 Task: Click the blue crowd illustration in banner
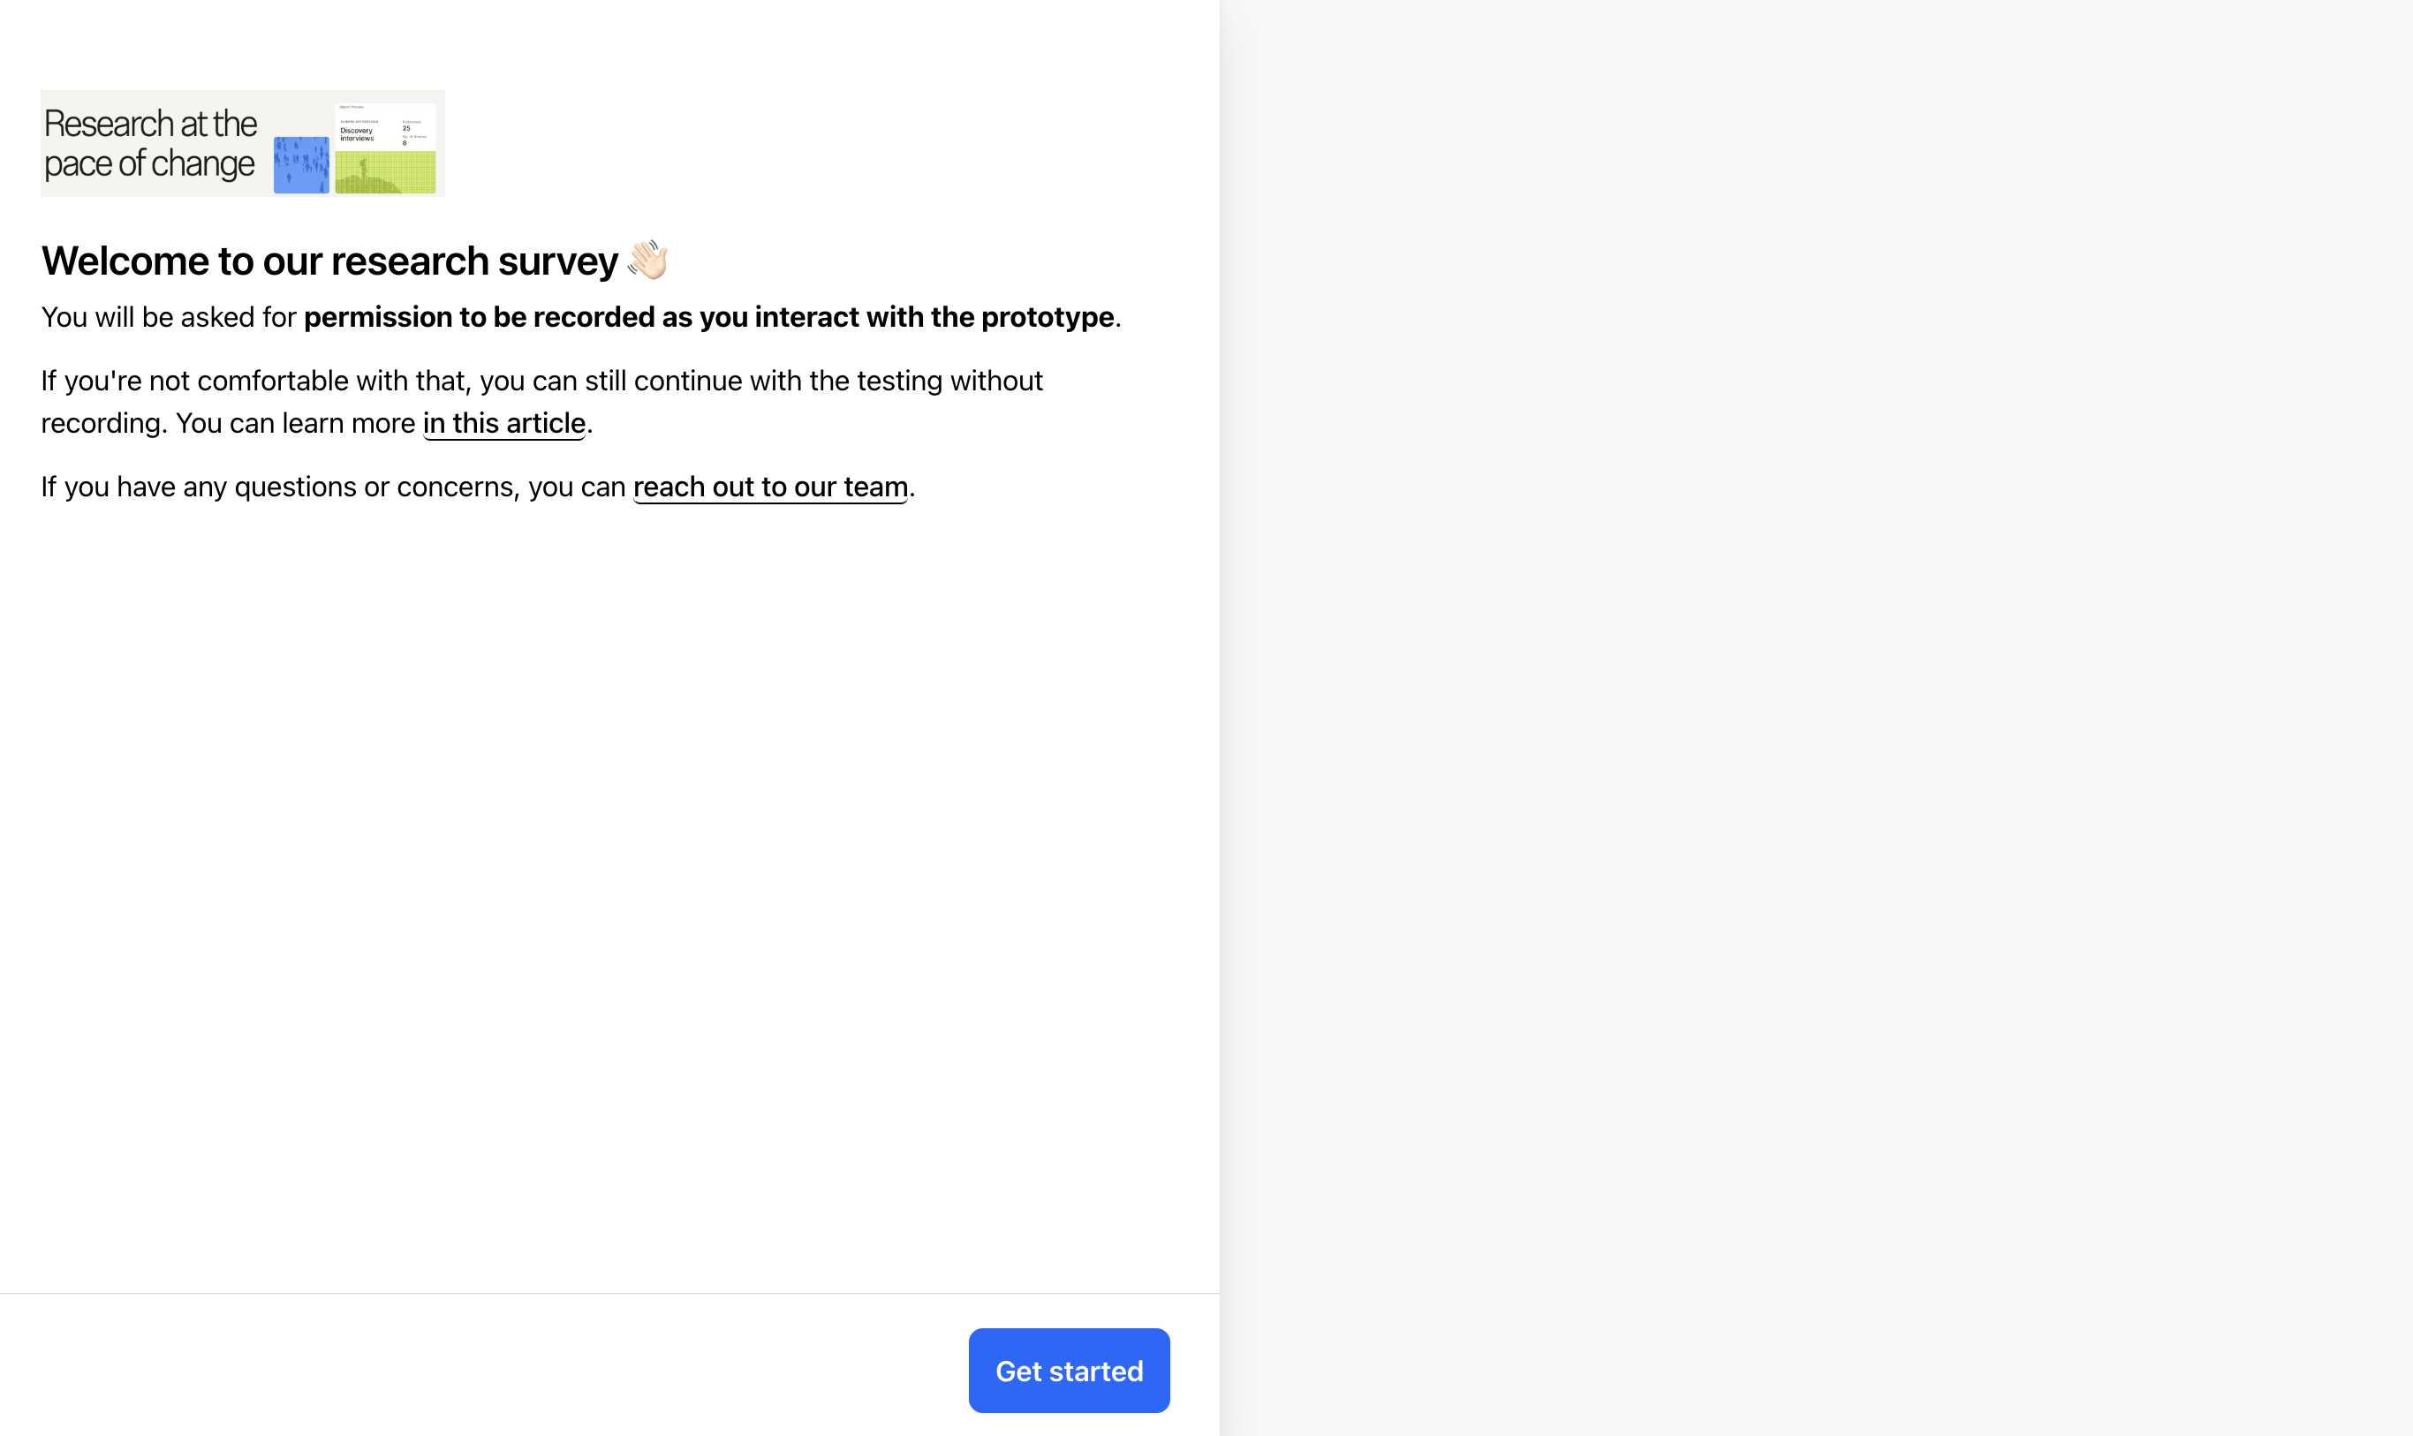click(301, 164)
